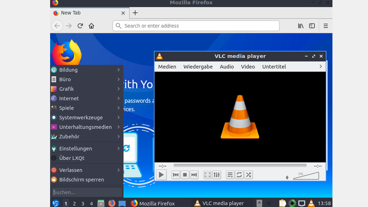Open Über LXQt entry
The image size is (368, 207).
(72, 158)
